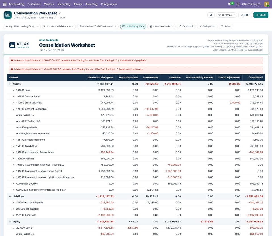Expand 191100 Investment in Atlas Gulf Trading LLC
This screenshot has height=236, width=272.
[13, 165]
